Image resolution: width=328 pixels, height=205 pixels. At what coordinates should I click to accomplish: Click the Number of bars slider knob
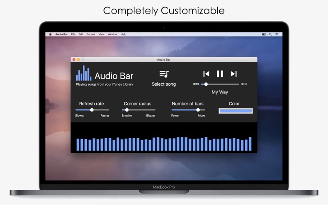(198, 110)
